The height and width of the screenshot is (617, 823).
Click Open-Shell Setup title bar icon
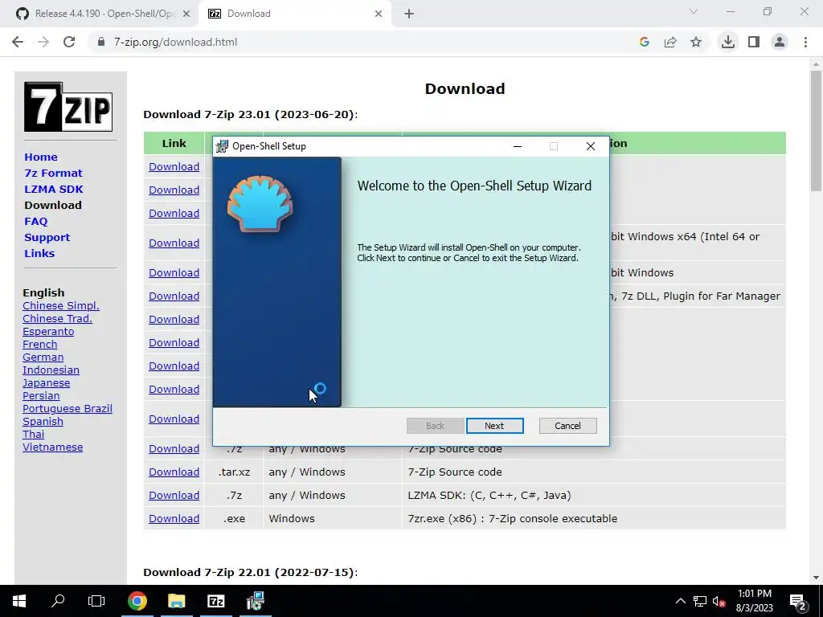pos(223,146)
